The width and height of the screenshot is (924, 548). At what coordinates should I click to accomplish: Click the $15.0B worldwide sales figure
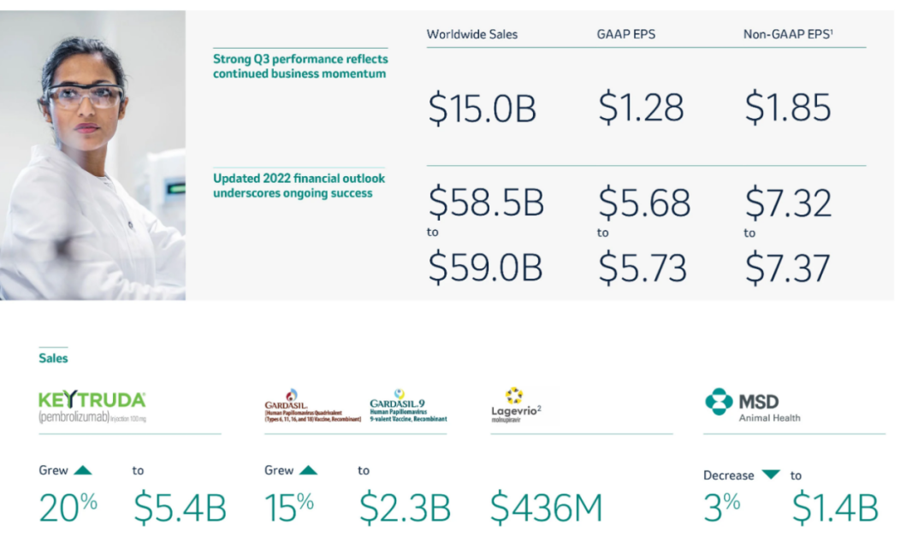coord(482,109)
